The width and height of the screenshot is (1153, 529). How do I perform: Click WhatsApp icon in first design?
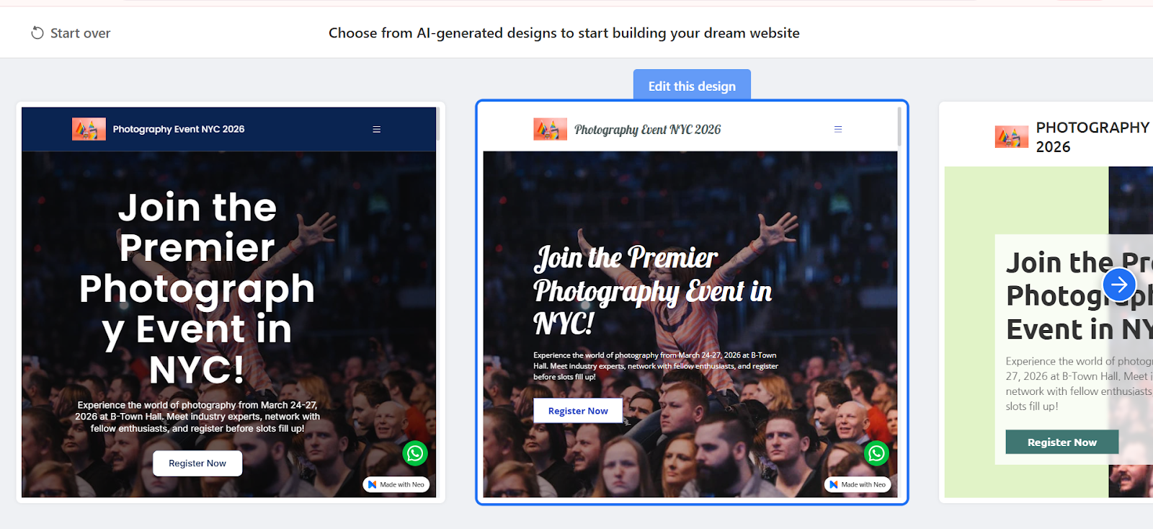[415, 453]
